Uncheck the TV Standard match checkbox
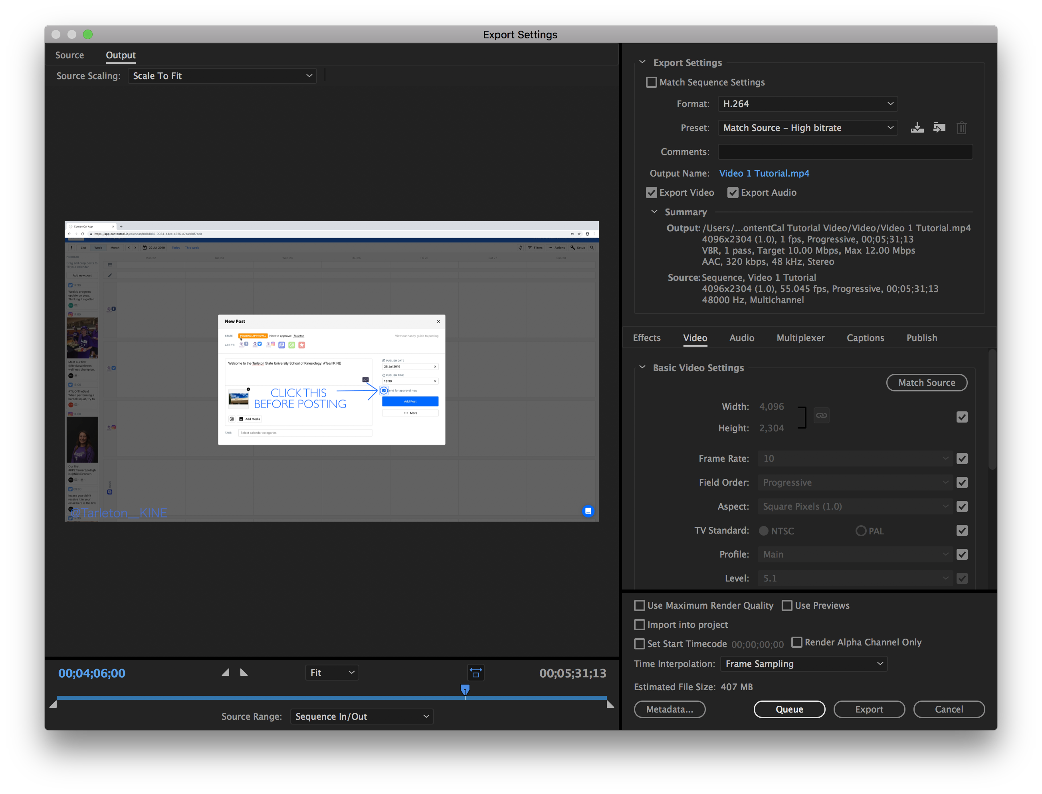Viewport: 1042px width, 794px height. point(962,530)
